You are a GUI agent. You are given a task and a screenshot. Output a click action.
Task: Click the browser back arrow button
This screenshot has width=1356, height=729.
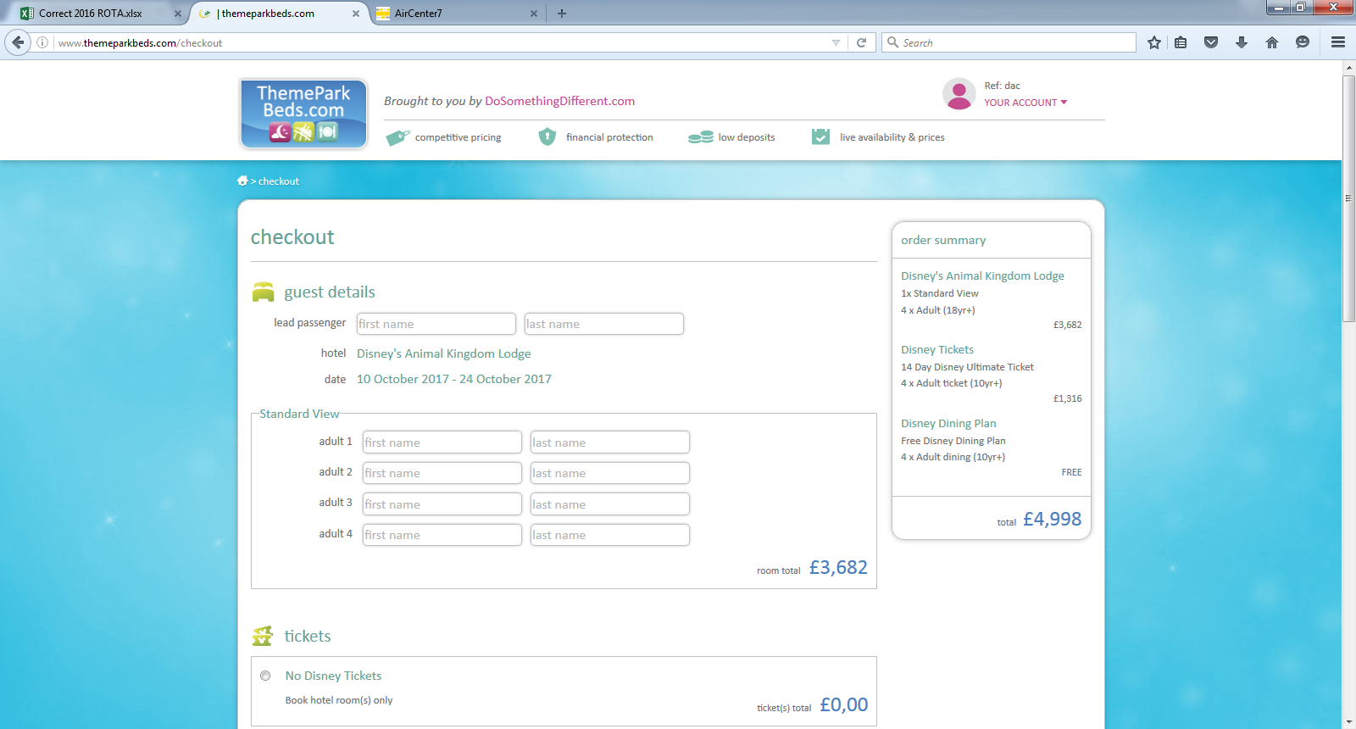[18, 42]
